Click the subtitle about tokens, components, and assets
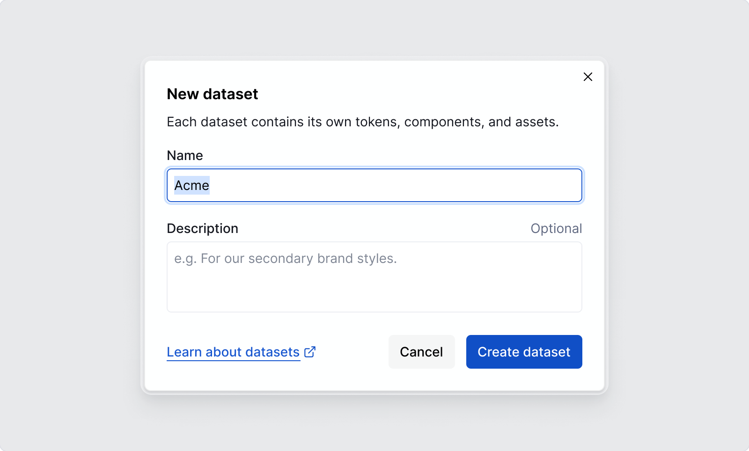This screenshot has width=749, height=451. (x=363, y=122)
